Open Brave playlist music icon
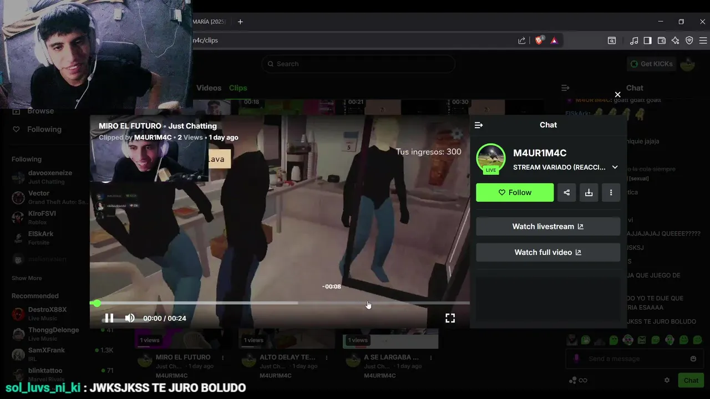This screenshot has height=399, width=710. tap(633, 40)
